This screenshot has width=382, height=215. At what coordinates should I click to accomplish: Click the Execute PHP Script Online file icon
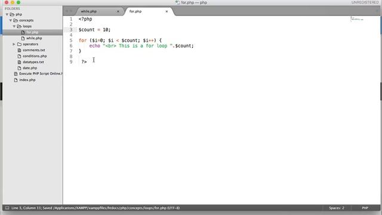(x=16, y=73)
